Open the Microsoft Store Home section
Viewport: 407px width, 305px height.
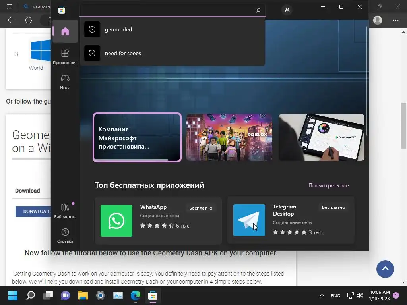[x=65, y=31]
